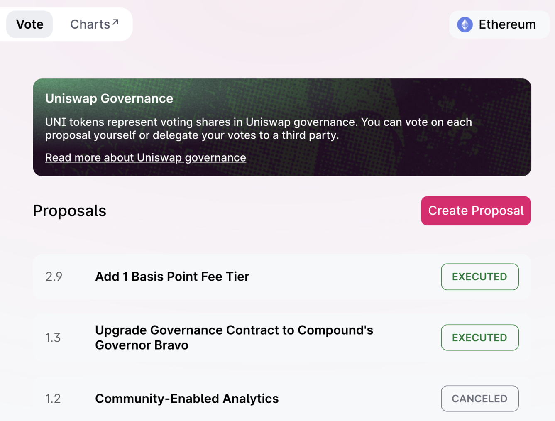Viewport: 555px width, 421px height.
Task: Click the EXECUTED badge on proposal 1.3
Action: (480, 338)
